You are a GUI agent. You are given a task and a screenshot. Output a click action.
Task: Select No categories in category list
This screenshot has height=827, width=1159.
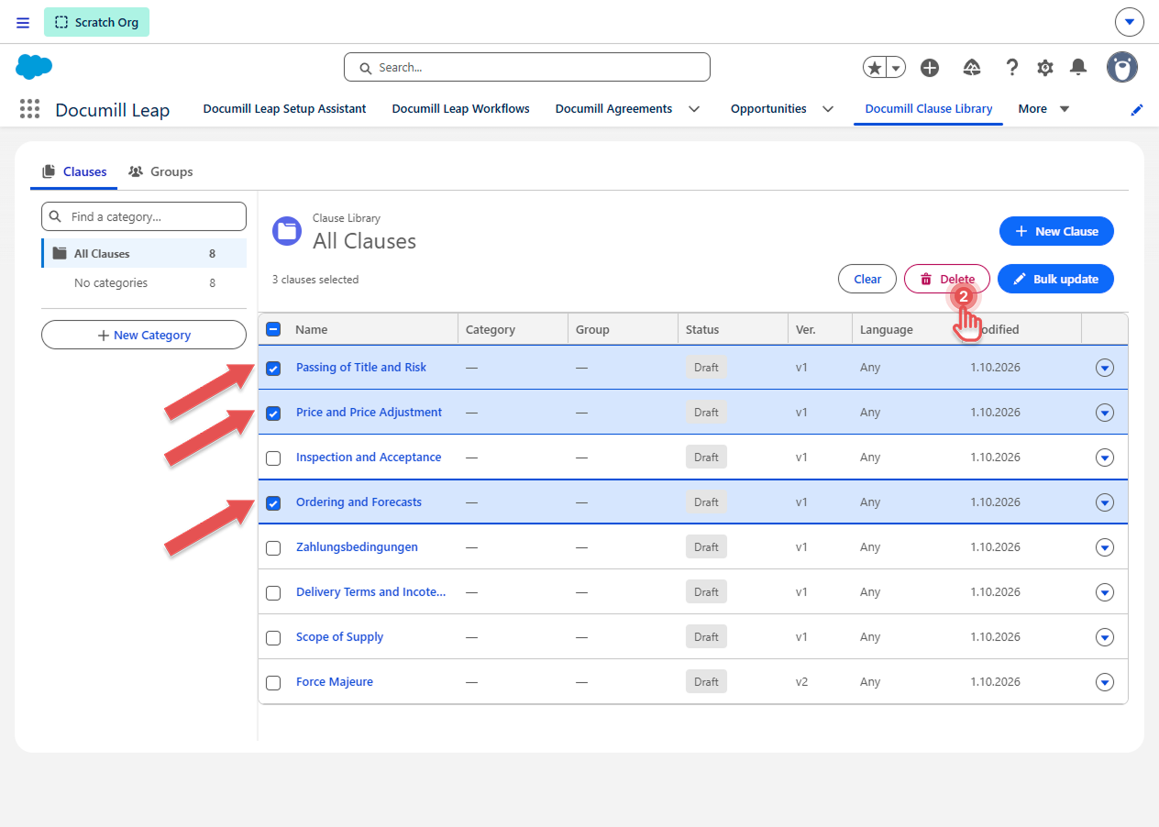click(144, 283)
